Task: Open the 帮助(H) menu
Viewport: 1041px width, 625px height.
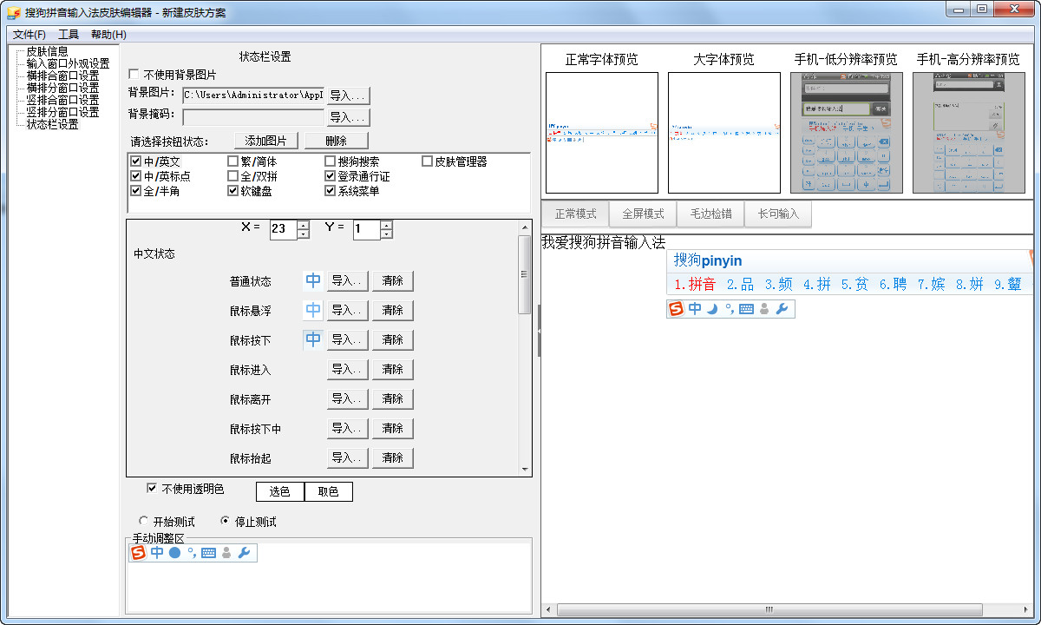Action: (108, 35)
